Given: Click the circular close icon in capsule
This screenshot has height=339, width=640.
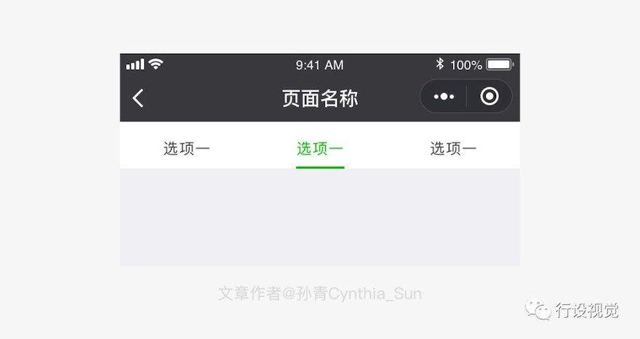Looking at the screenshot, I should tap(489, 97).
